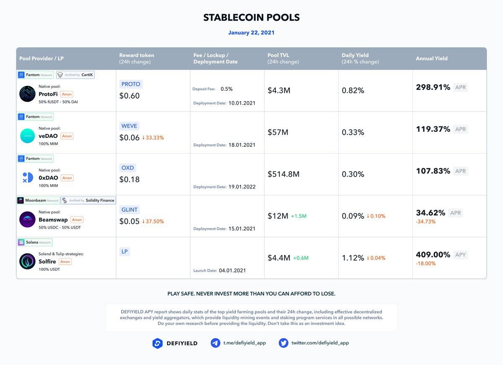503x365 pixels.
Task: Click the $57M pool TVL value
Action: click(278, 132)
